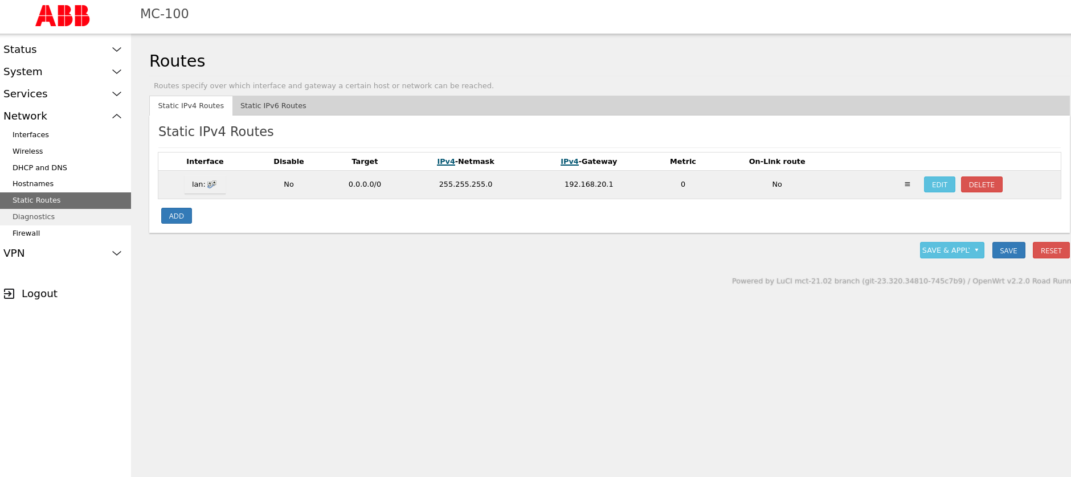The width and height of the screenshot is (1071, 477).
Task: Switch to Static IPv6 Routes tab
Action: pyautogui.click(x=273, y=106)
